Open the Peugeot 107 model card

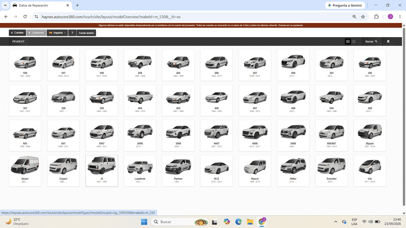click(x=63, y=65)
